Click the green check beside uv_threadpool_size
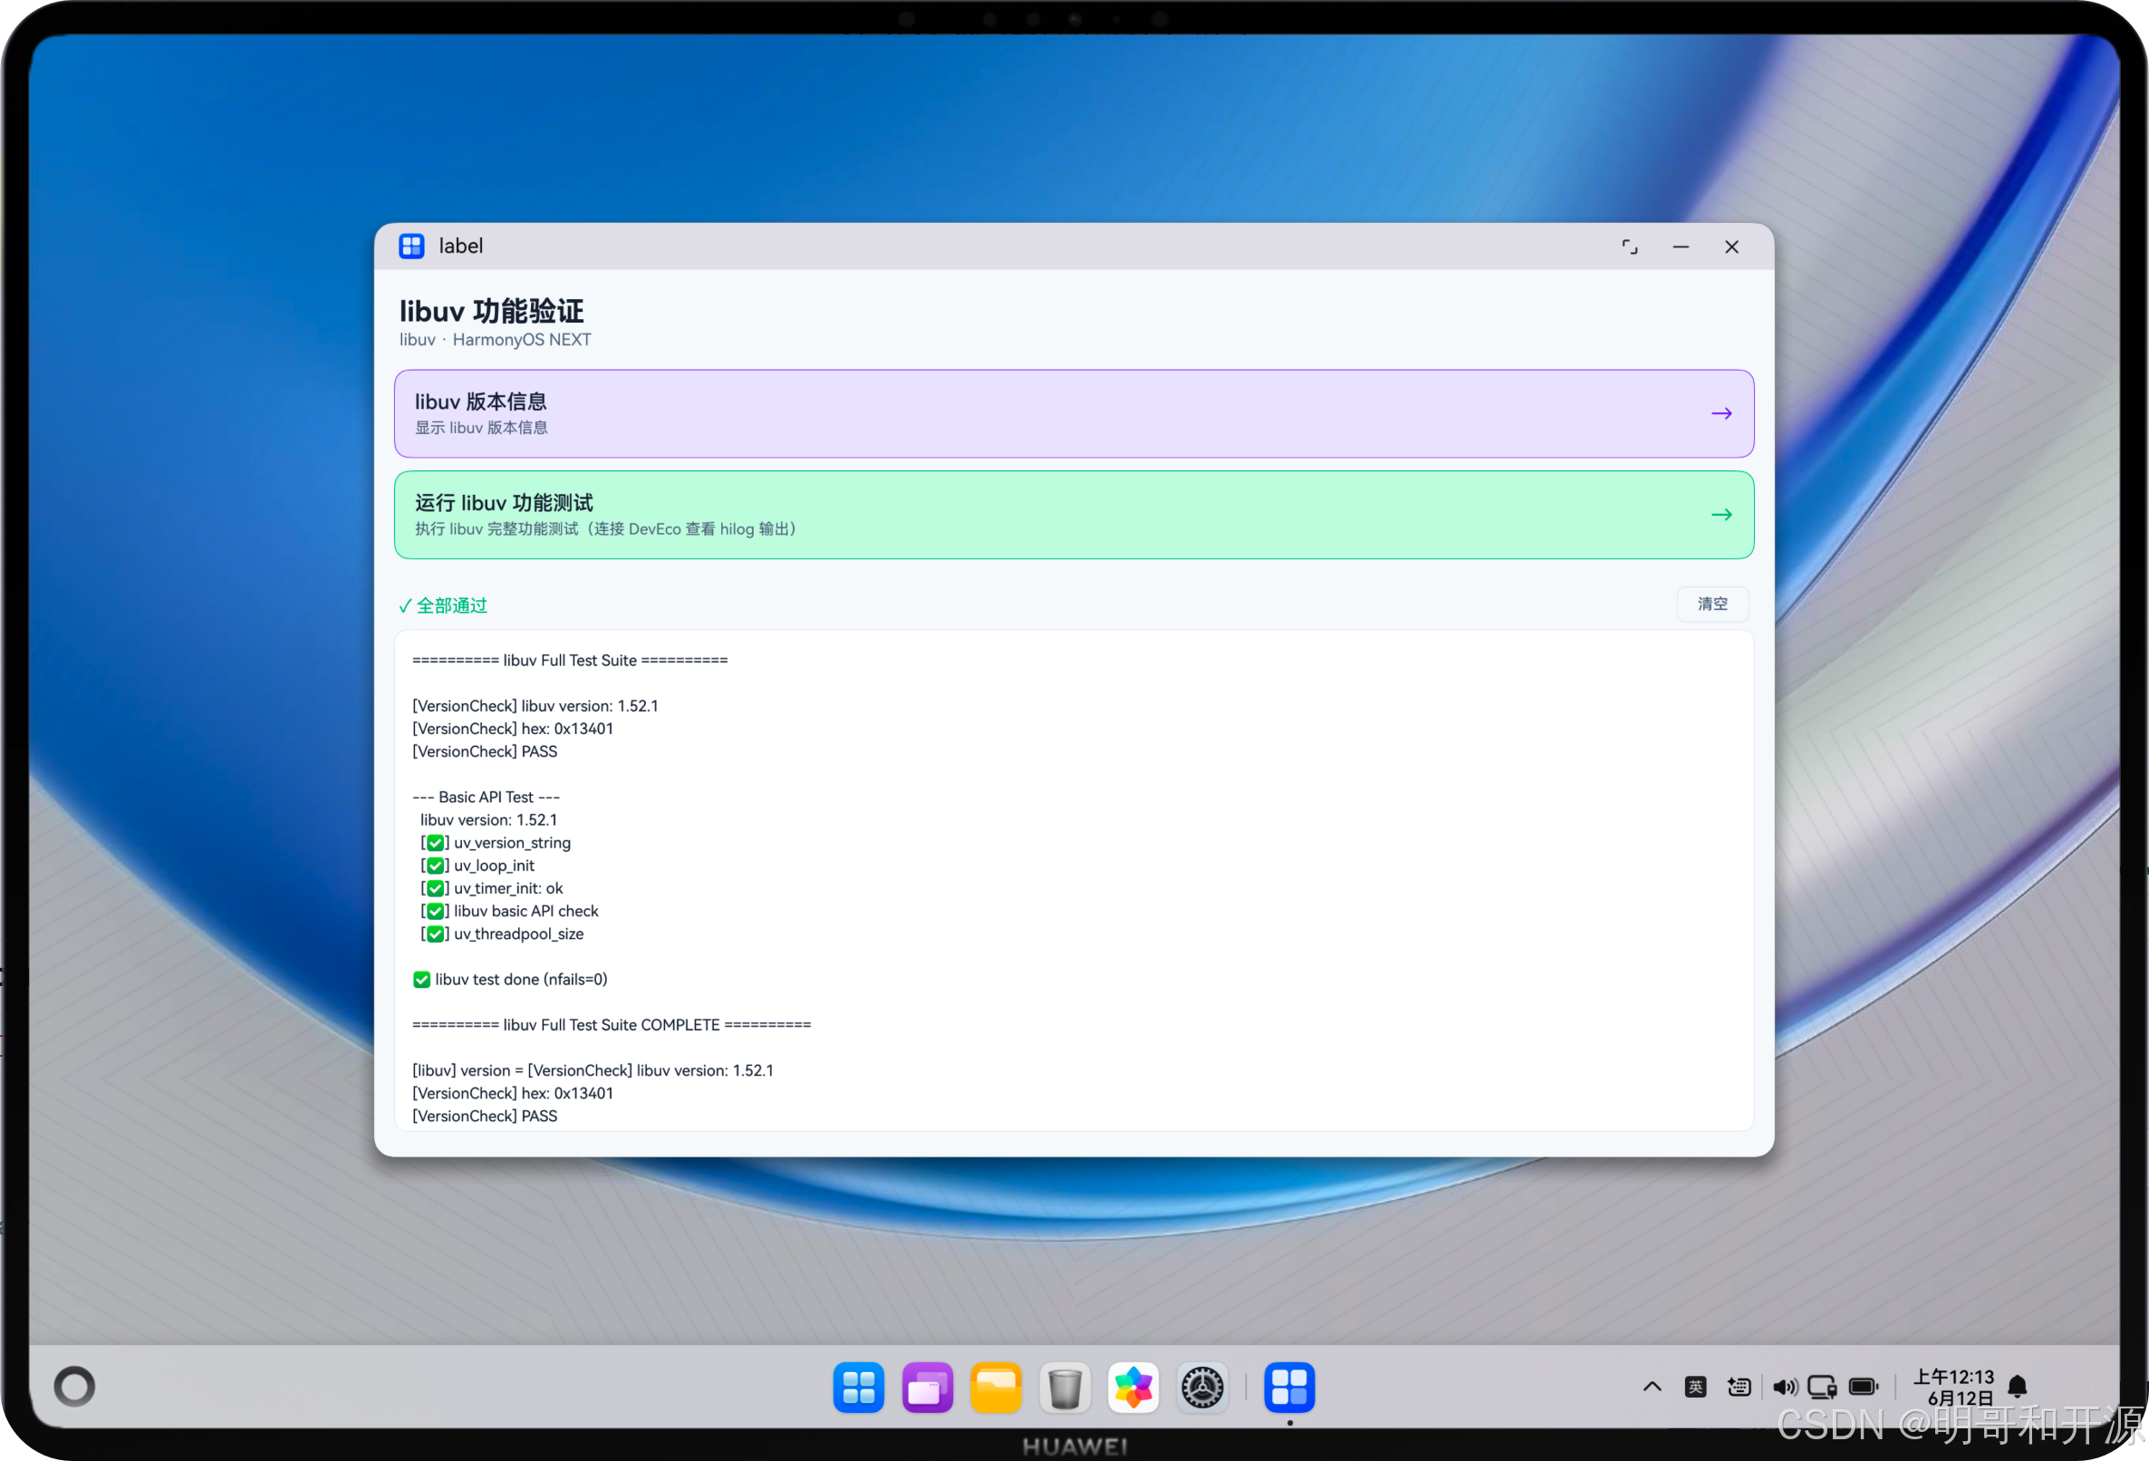 pos(435,934)
